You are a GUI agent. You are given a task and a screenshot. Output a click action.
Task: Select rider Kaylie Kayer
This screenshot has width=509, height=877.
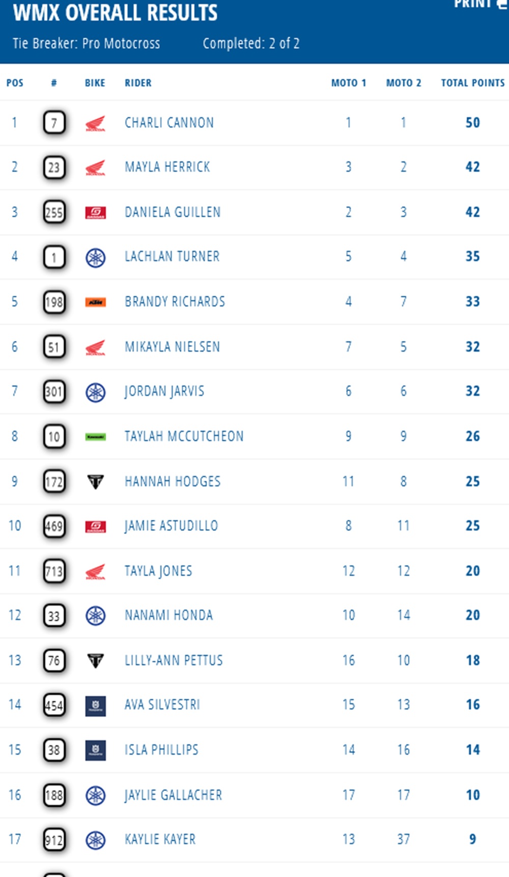click(160, 839)
